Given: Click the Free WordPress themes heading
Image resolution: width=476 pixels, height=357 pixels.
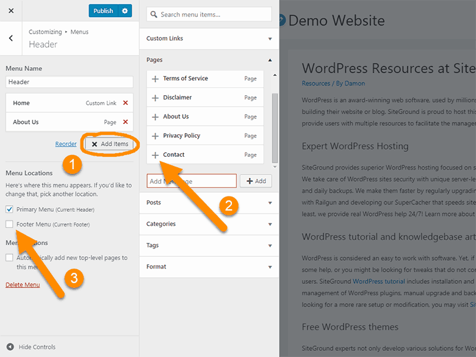Looking at the screenshot, I should pos(350,327).
